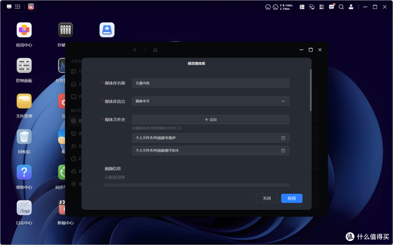Open the 控制面板 desktop icon
The height and width of the screenshot is (245, 393).
(x=24, y=65)
